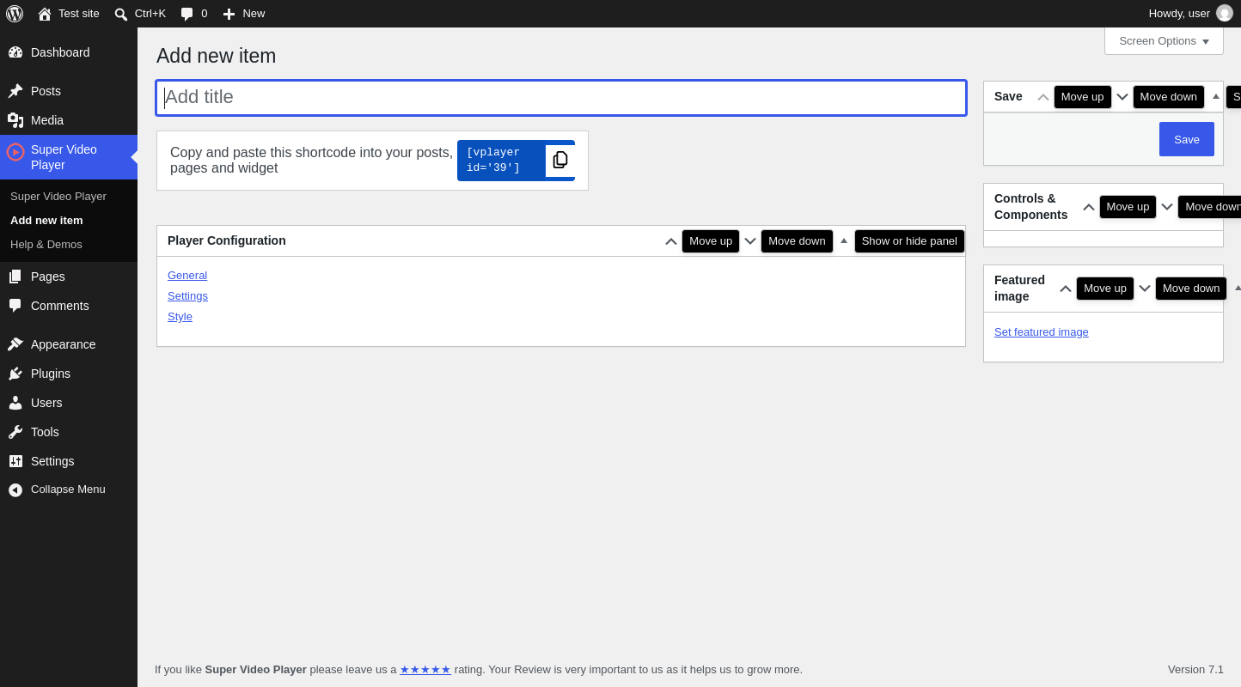Move Controls & Components panel up chevron
Viewport: 1241px width, 687px height.
pyautogui.click(x=1089, y=207)
